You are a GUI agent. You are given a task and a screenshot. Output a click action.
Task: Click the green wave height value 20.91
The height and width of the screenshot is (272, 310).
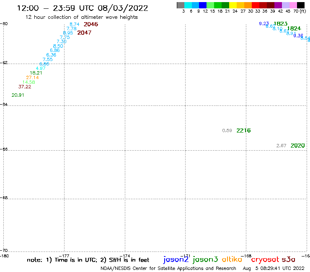tap(18, 95)
